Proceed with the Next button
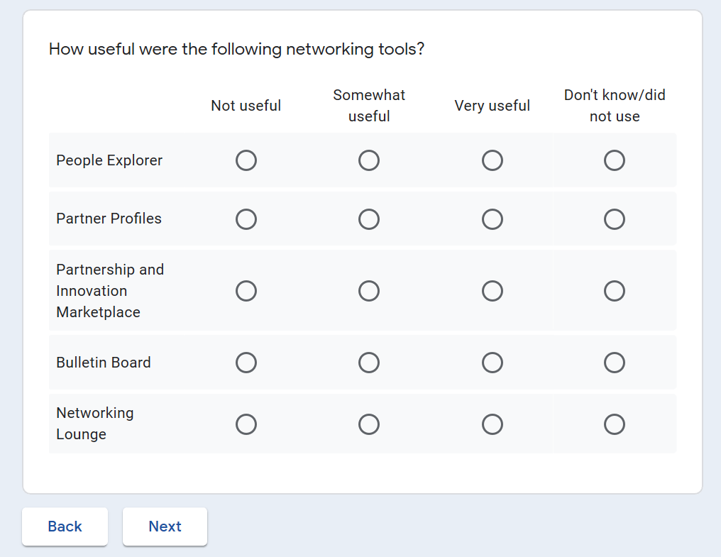 pyautogui.click(x=165, y=526)
